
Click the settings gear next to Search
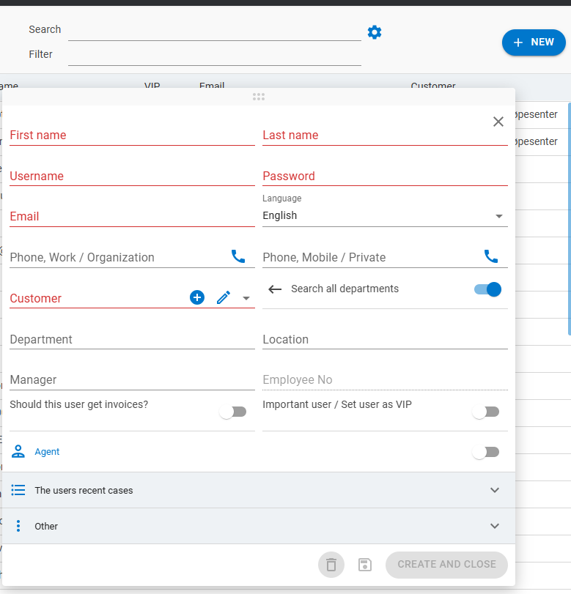(x=375, y=32)
